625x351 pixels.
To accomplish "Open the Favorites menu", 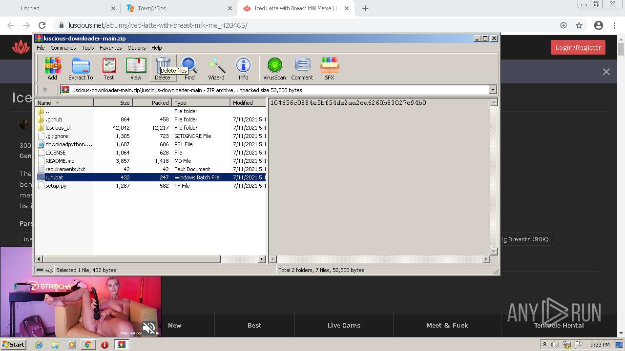I will point(111,48).
